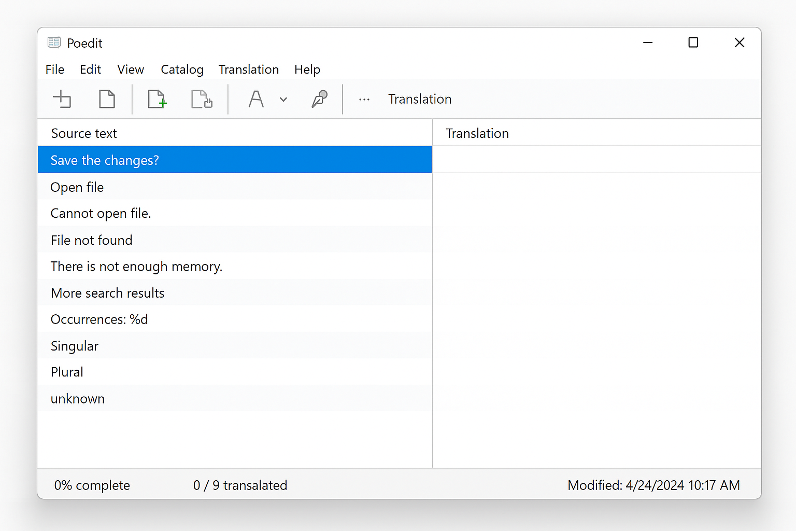Select the 'Open file' source entry
The image size is (796, 531).
pos(77,187)
